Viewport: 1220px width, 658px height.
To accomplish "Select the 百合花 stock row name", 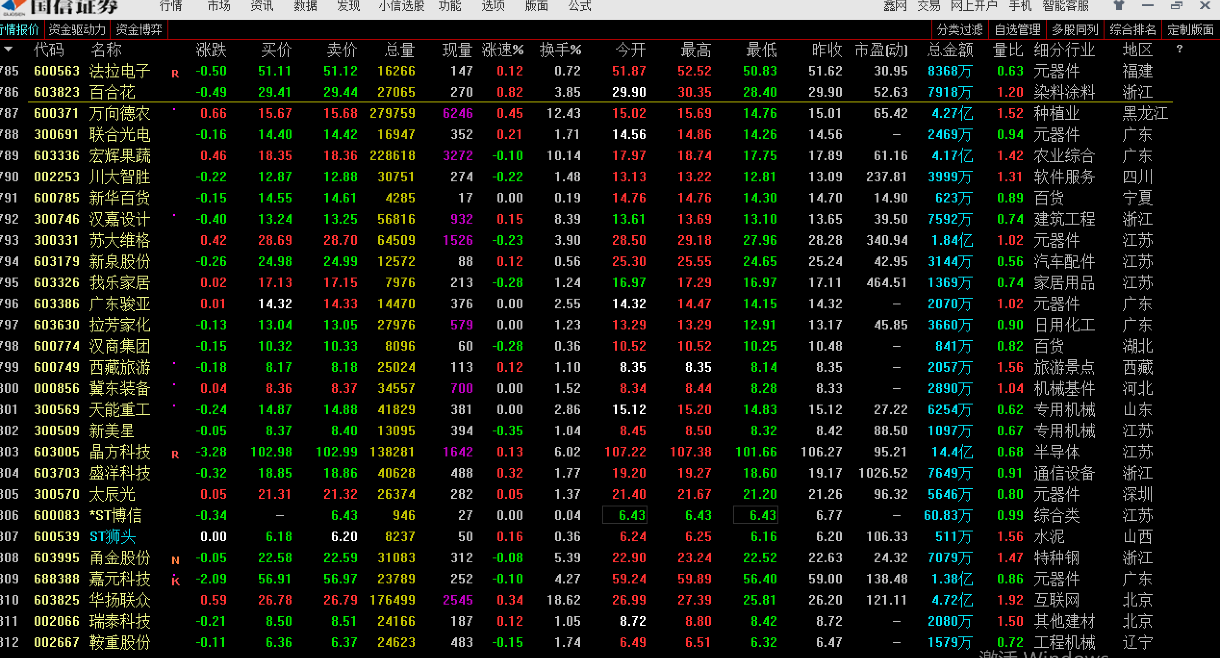I will click(112, 92).
